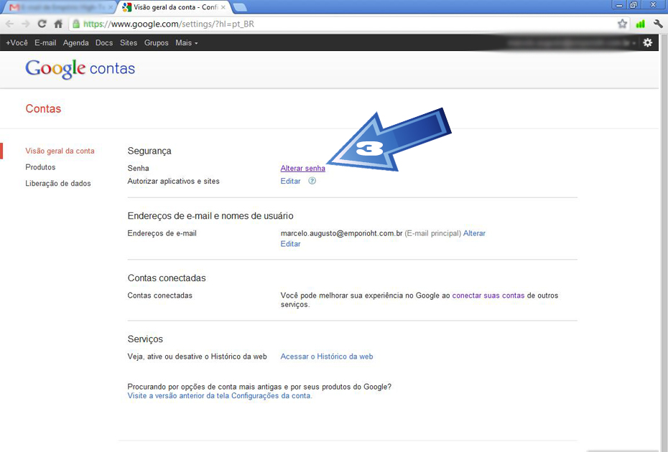The image size is (668, 452).
Task: Visit the previous Configurações da conta version link
Action: (220, 396)
